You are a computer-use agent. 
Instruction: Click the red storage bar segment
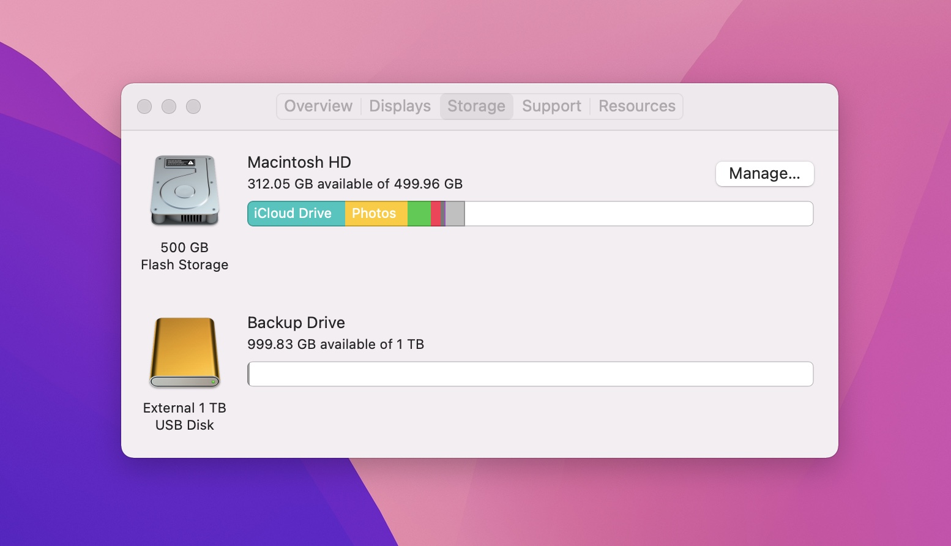[436, 214]
